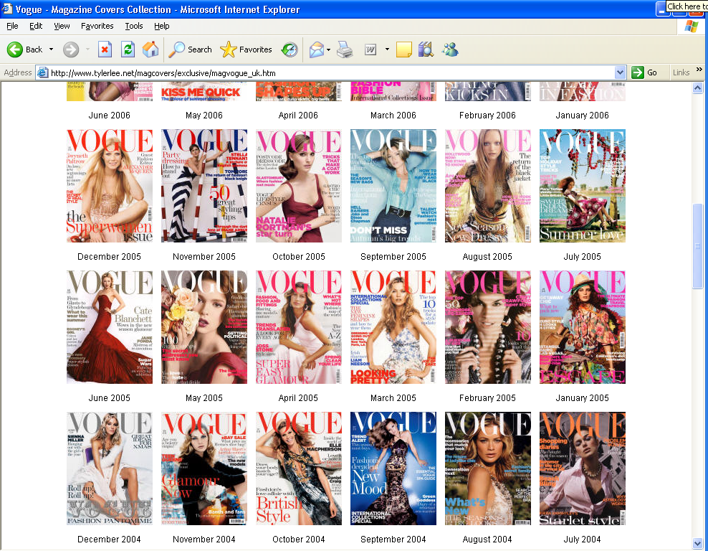Open the Help menu
This screenshot has width=708, height=551.
click(162, 27)
